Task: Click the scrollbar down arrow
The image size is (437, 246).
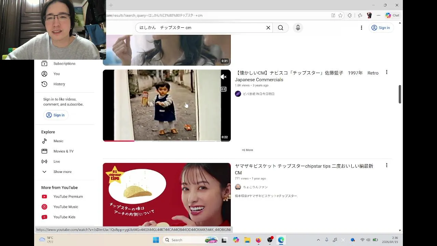Action: (x=400, y=231)
